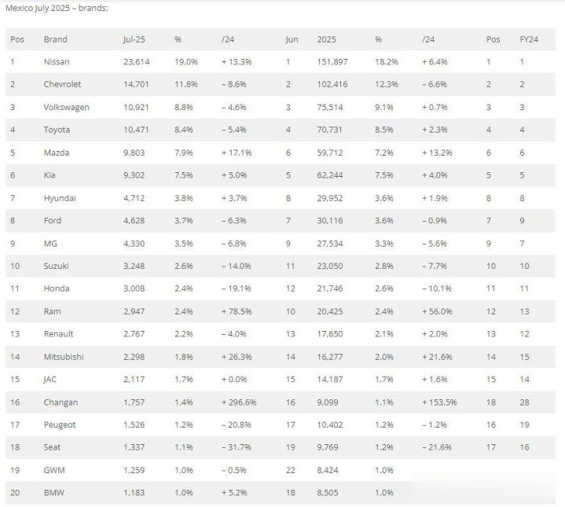This screenshot has height=507, width=565.
Task: Click the Kia brand cell
Action: 50,175
